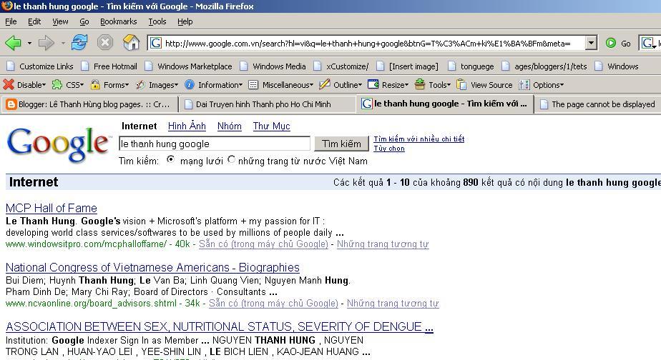Screen dimensions: 661x360
Task: Open the Disable dropdown menu
Action: 44,85
